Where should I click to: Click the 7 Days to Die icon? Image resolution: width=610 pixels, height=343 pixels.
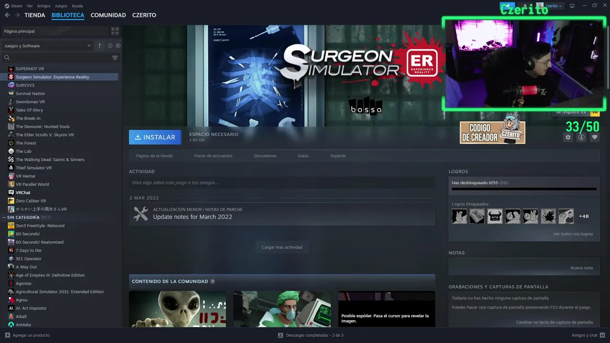[11, 250]
